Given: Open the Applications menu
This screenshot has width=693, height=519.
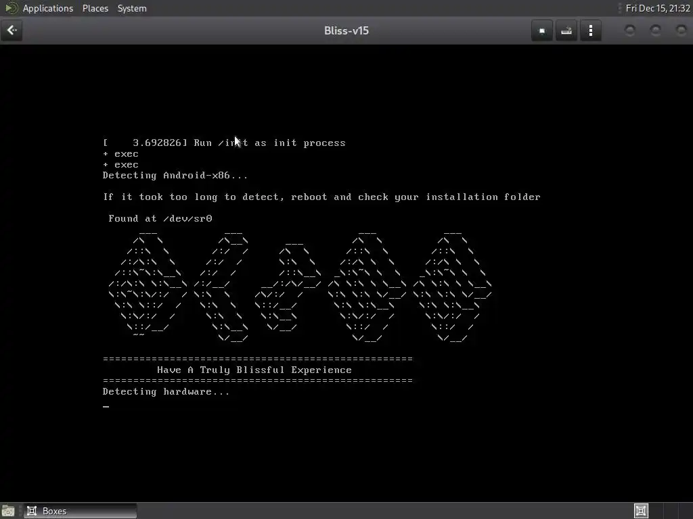Looking at the screenshot, I should click(48, 8).
